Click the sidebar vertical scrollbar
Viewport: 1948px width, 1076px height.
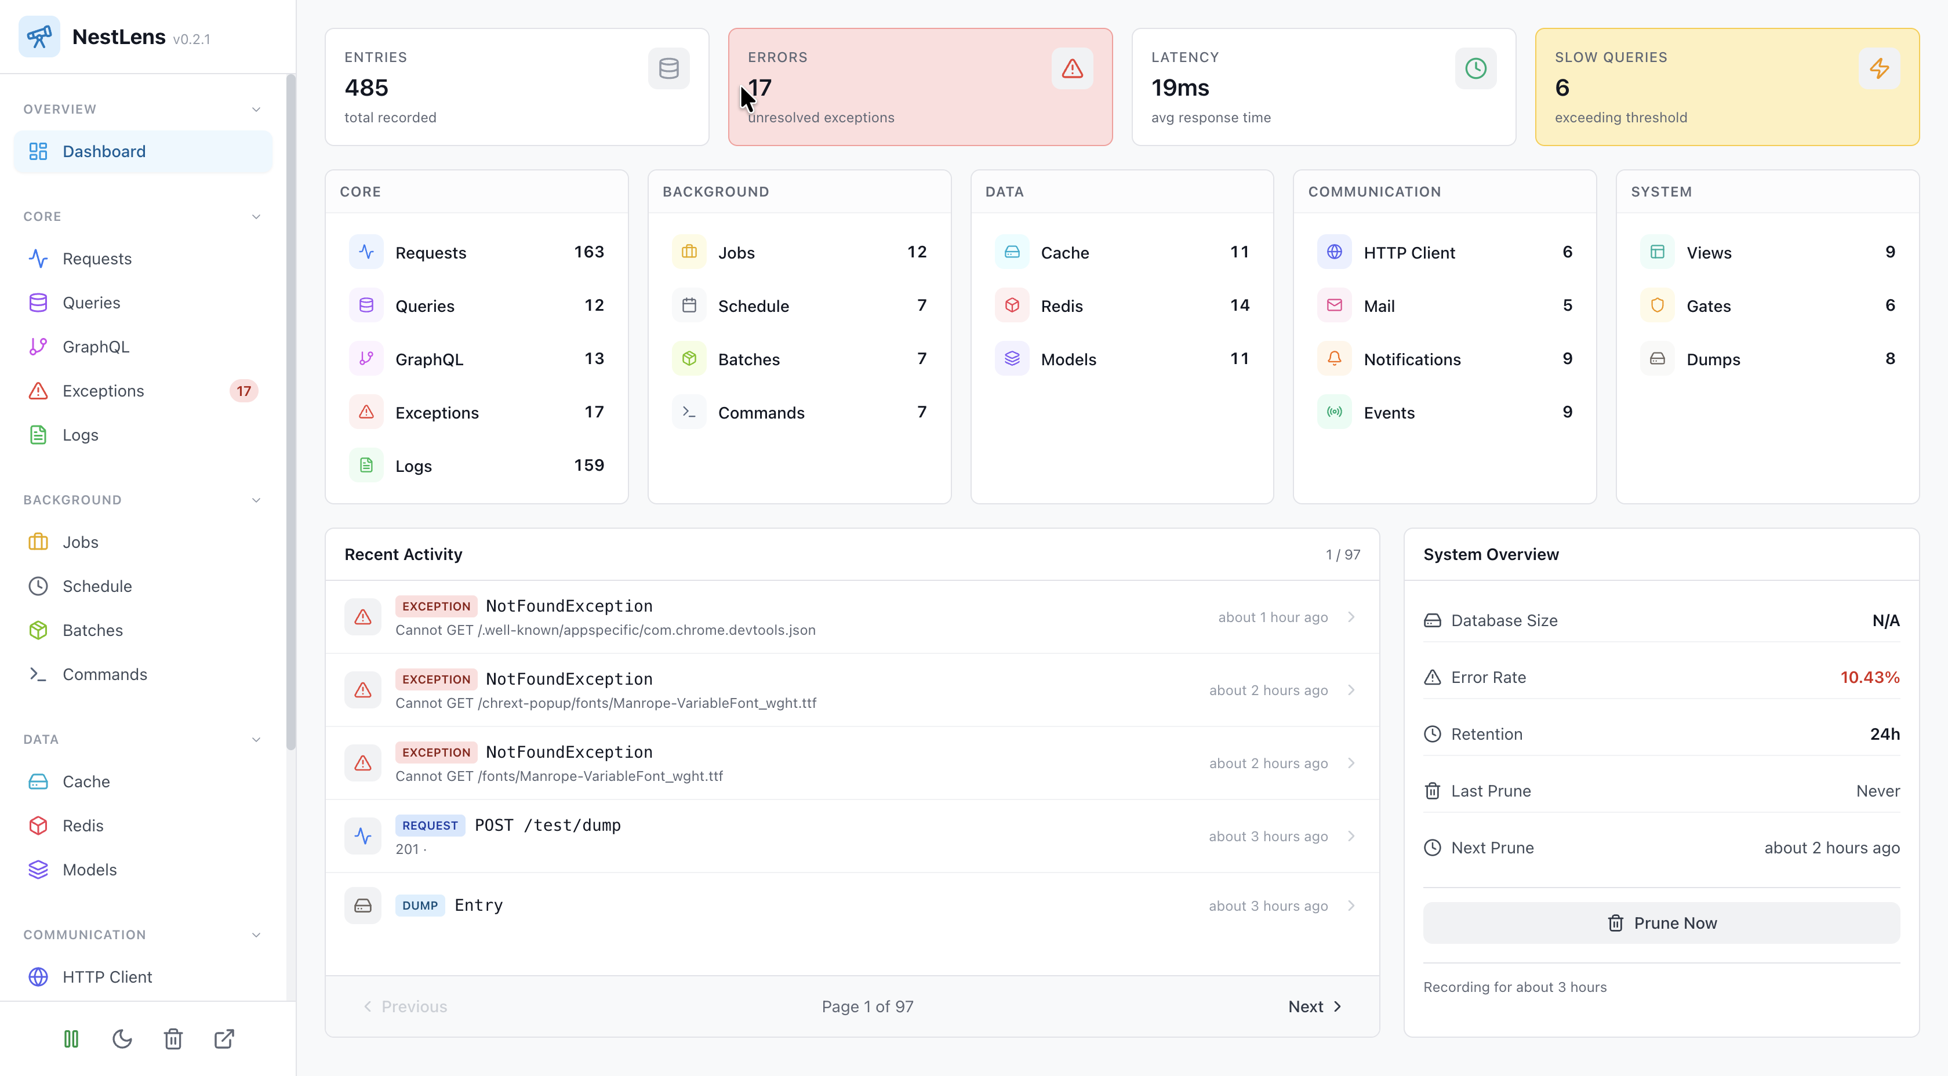[290, 412]
